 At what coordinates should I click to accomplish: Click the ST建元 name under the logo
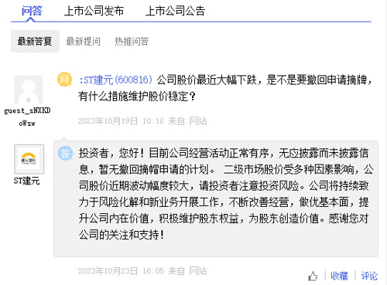pos(27,181)
